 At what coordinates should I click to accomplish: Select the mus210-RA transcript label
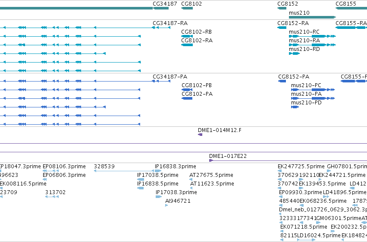click(304, 41)
